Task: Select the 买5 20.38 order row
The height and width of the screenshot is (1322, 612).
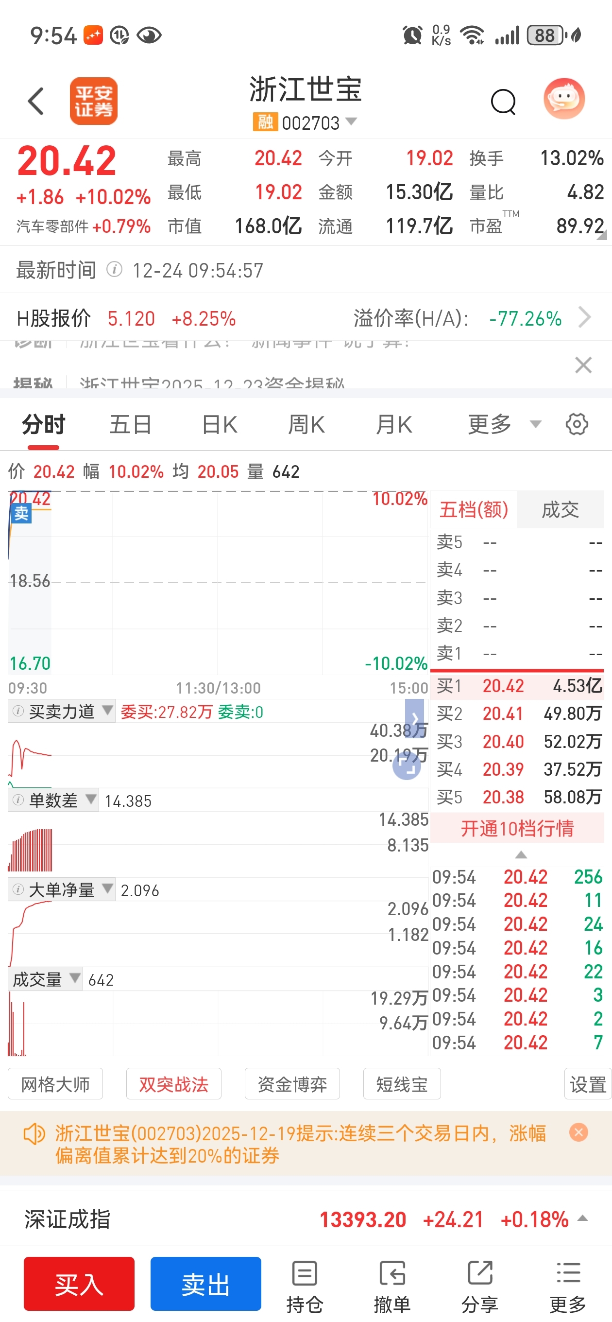Action: coord(517,797)
